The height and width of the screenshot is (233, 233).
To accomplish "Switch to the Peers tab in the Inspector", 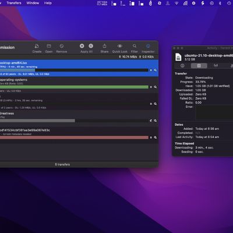I will pos(231,66).
